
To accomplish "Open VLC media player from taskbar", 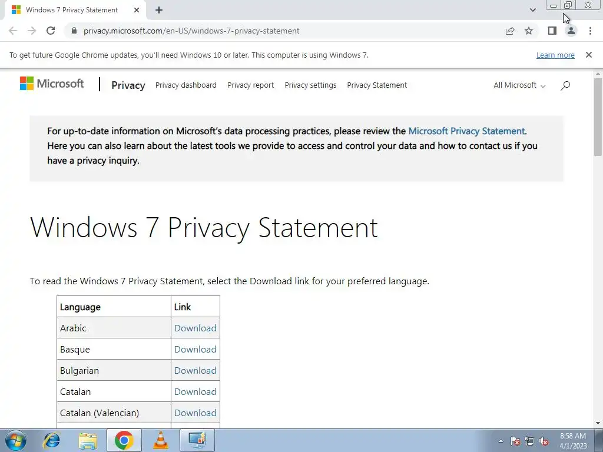I will tap(160, 440).
